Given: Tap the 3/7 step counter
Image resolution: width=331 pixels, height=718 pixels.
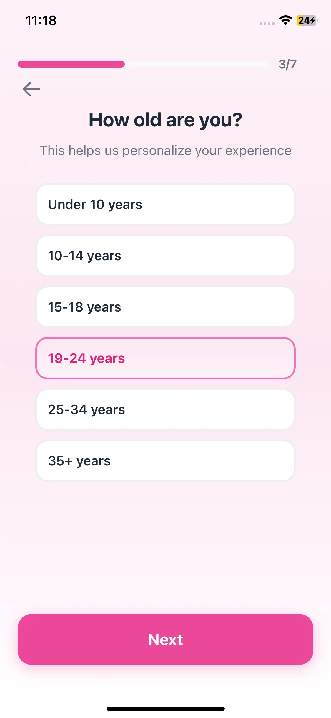Looking at the screenshot, I should click(287, 64).
